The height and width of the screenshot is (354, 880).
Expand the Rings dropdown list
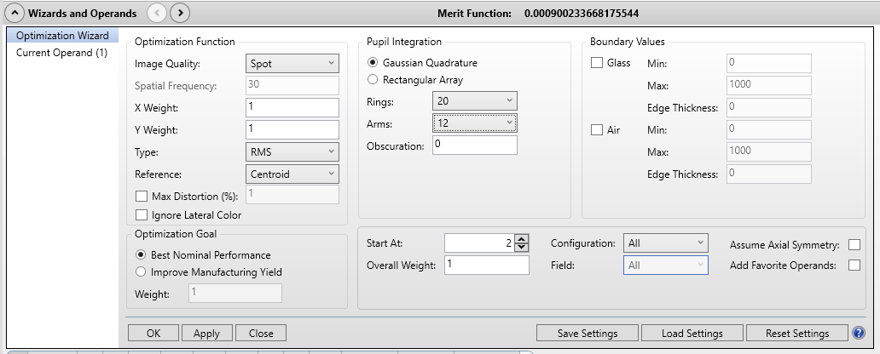[x=474, y=101]
